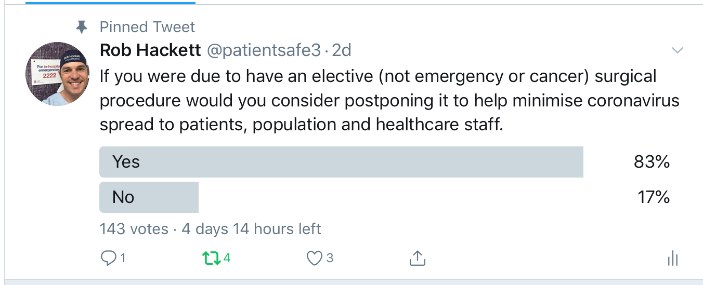Click the pin icon above the tweet
Viewport: 703px width, 285px height.
(x=82, y=28)
